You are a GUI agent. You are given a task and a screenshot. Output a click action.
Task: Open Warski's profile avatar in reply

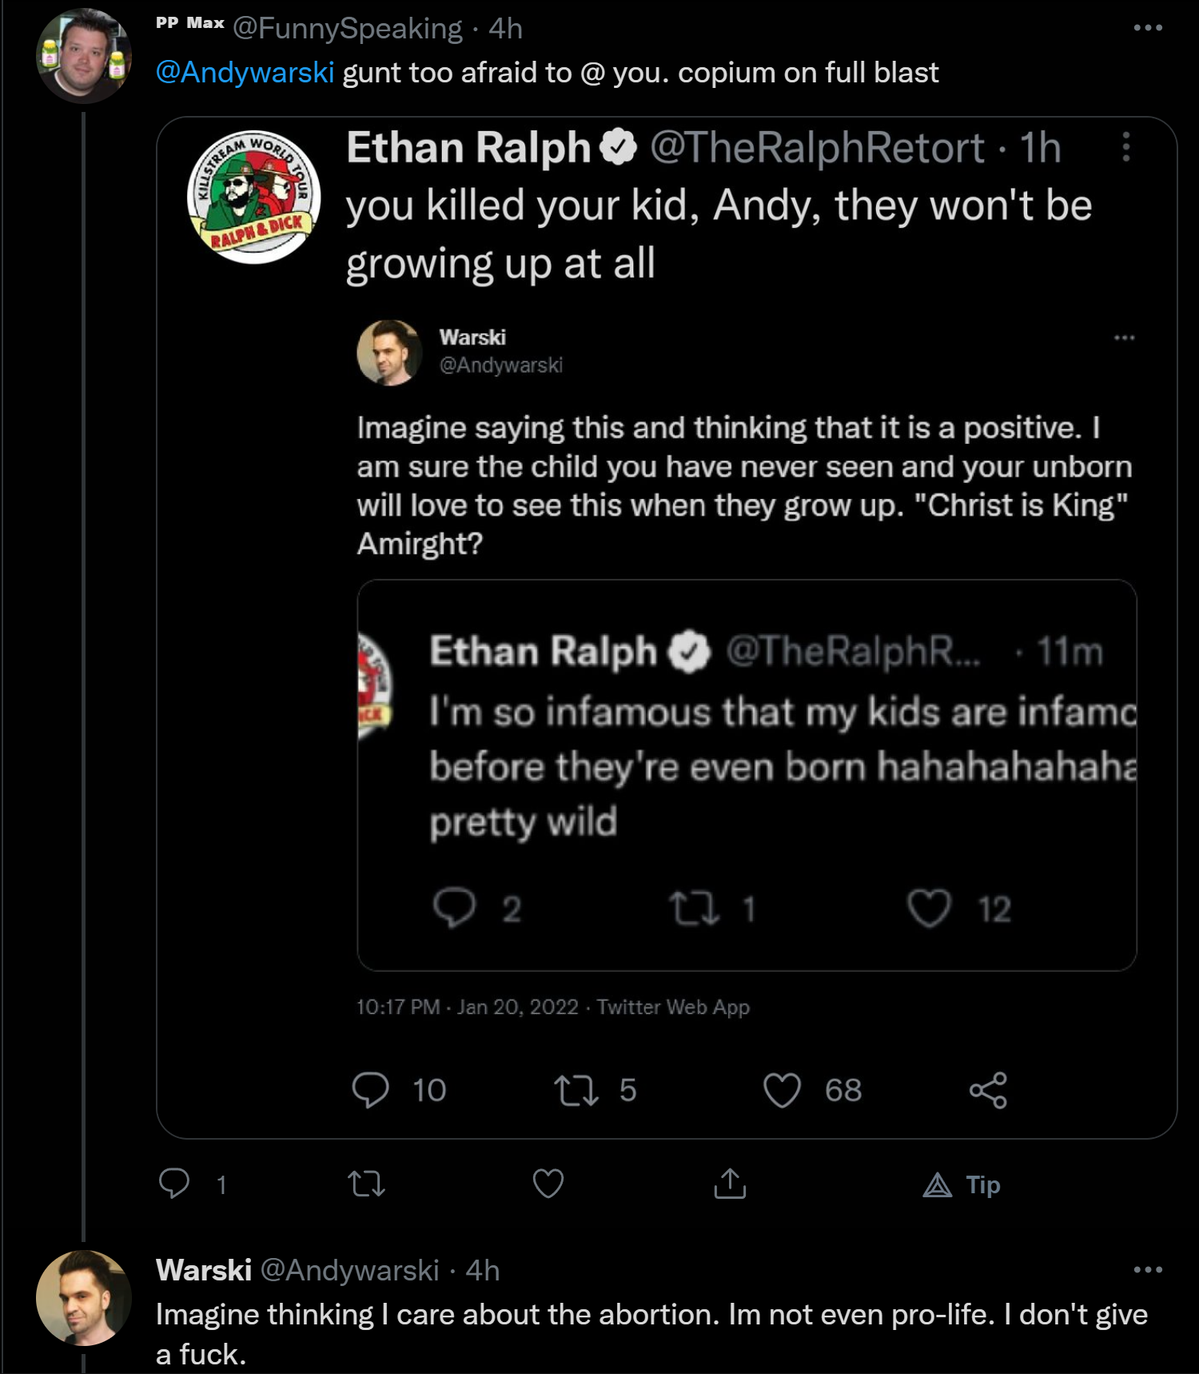point(84,1297)
